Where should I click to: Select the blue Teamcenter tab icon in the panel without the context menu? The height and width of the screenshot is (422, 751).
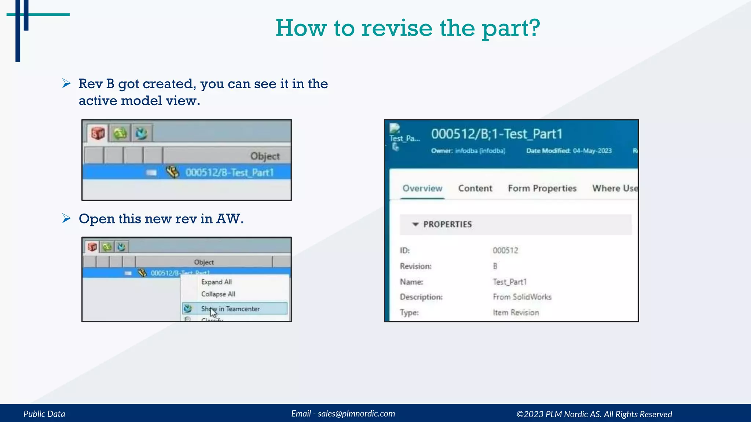click(142, 133)
